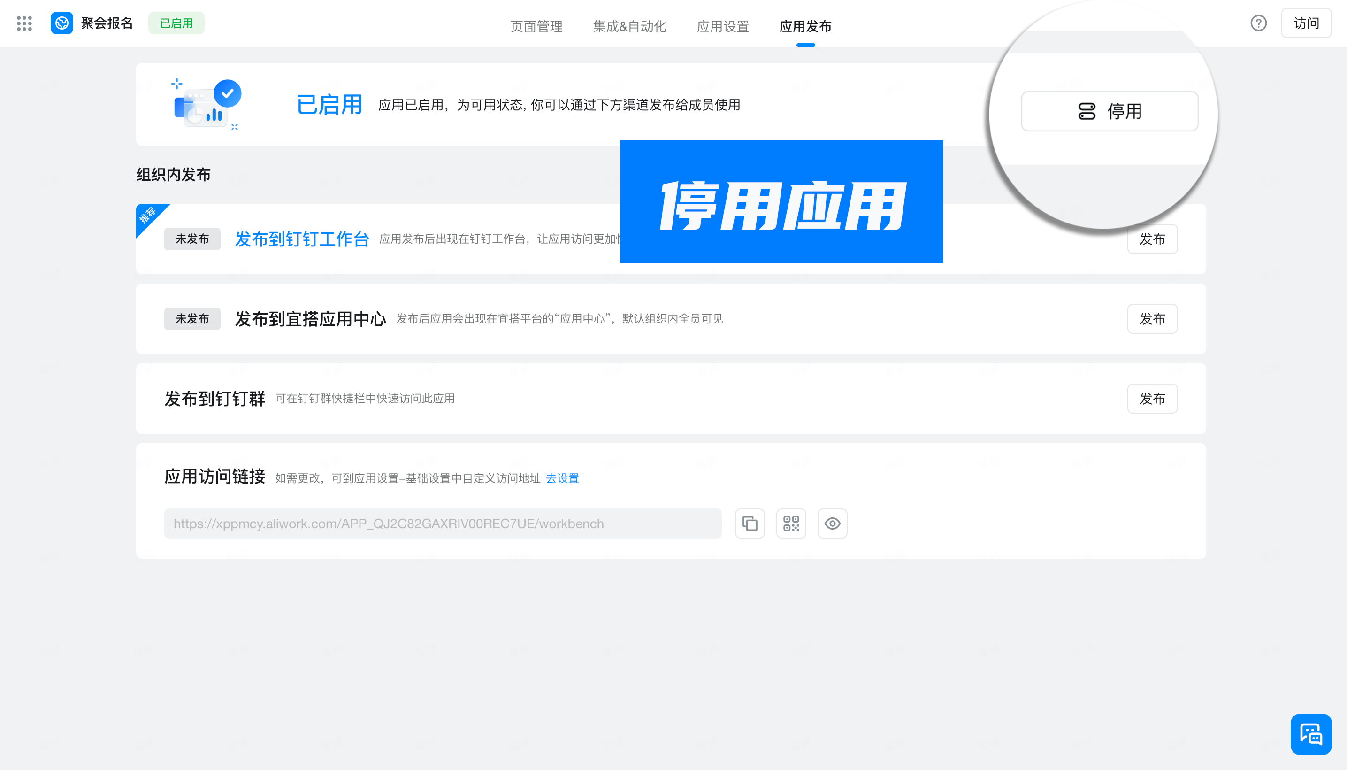Publish app to 钉钉工作台
This screenshot has height=770, width=1347.
click(x=1152, y=239)
